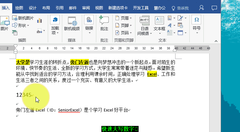Click the insert object window icon
The height and width of the screenshot is (132, 240).
pyautogui.click(x=180, y=33)
